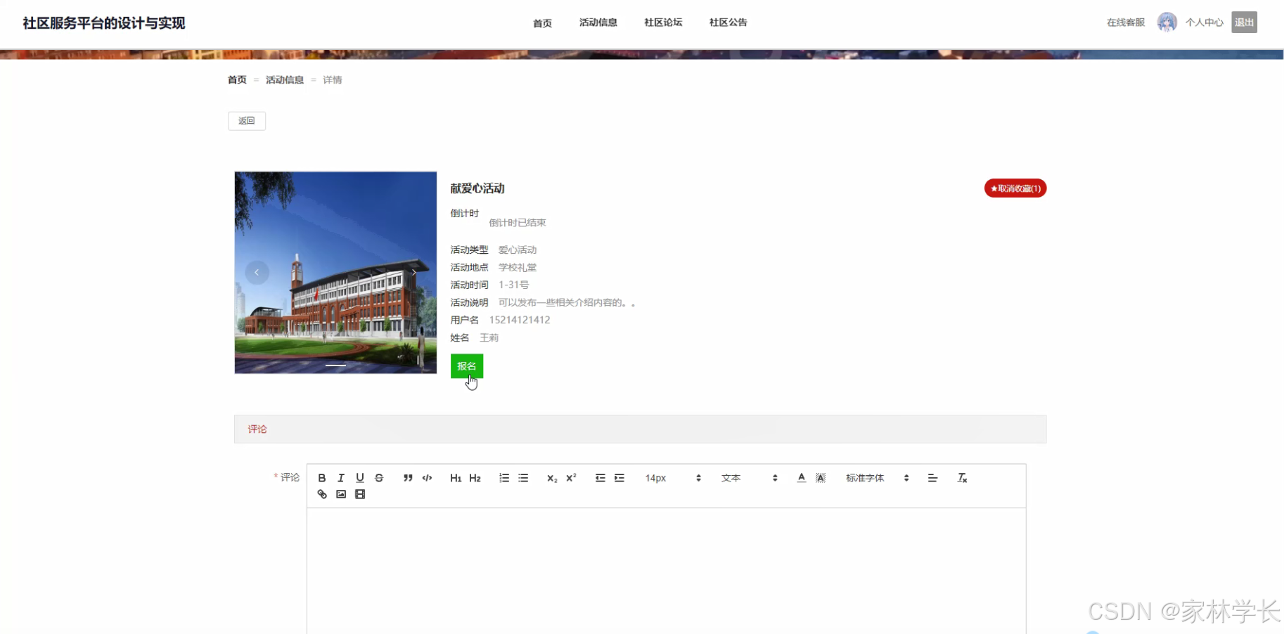The width and height of the screenshot is (1284, 634).
Task: Clear all text formatting
Action: [962, 477]
